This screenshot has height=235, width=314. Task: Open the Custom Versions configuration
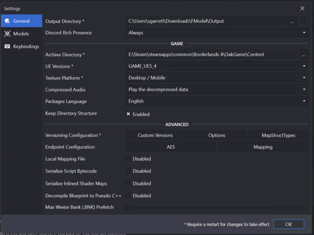click(x=155, y=135)
